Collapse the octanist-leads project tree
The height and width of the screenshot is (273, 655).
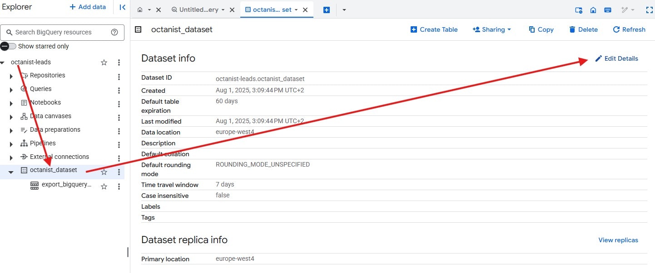[x=3, y=62]
